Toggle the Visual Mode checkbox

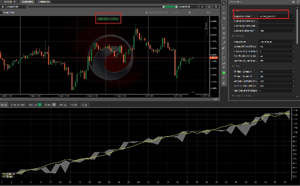(1, 12)
